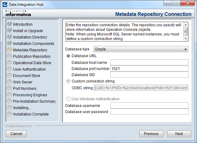Image resolution: width=197 pixels, height=143 pixels.
Task: Click the Cancel button
Action: coord(16,134)
